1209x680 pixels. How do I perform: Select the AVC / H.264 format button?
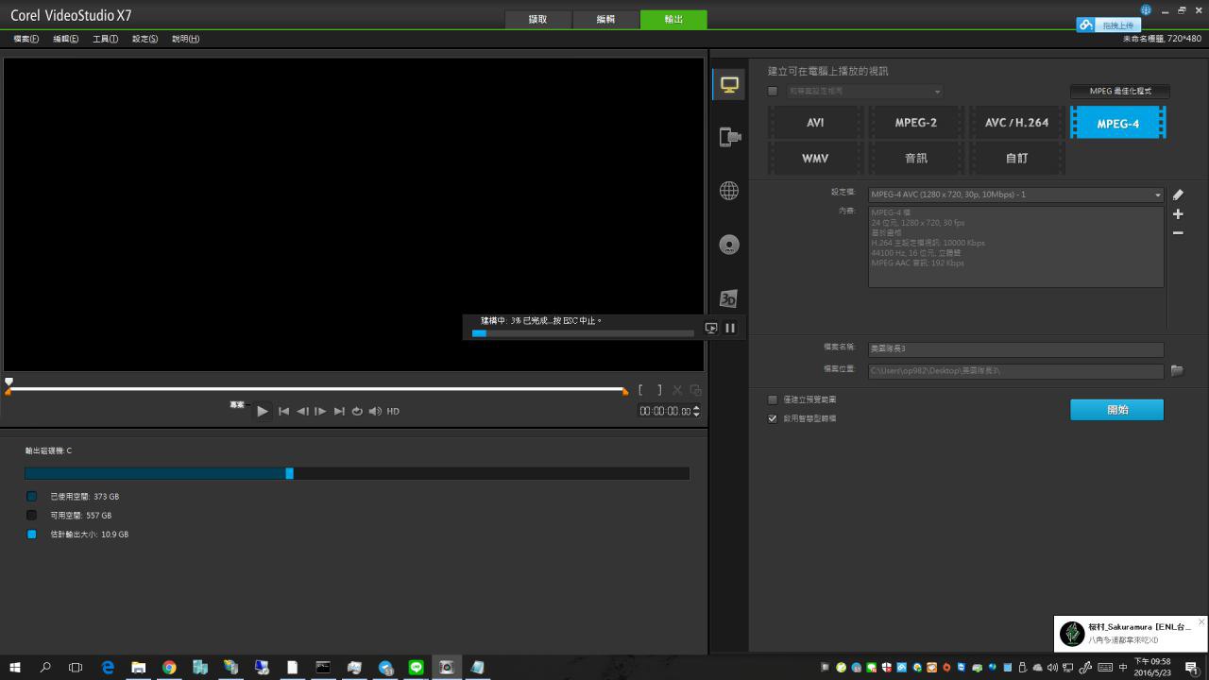(1016, 123)
